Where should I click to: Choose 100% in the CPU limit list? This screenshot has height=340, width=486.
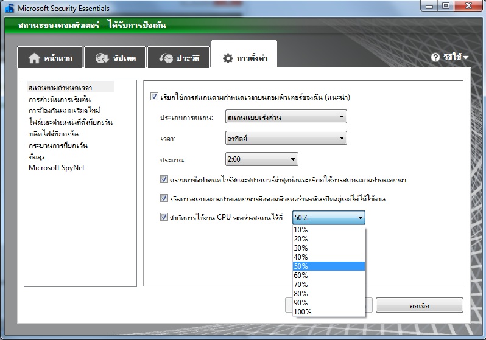click(x=329, y=312)
